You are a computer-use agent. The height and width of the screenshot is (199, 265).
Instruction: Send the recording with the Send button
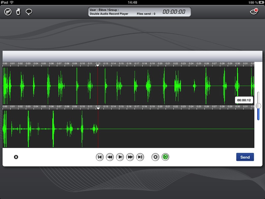(x=245, y=157)
